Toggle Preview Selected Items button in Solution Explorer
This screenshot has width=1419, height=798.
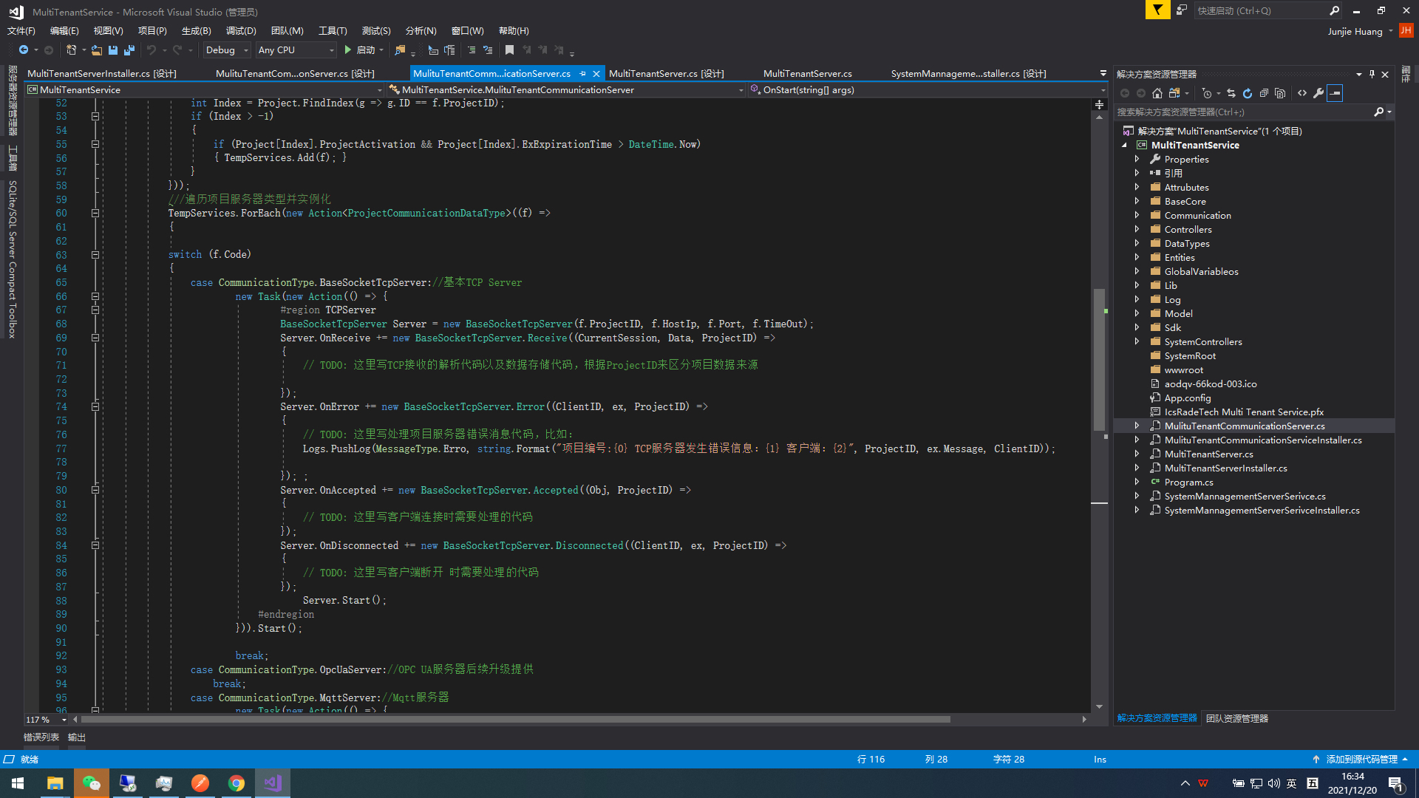(x=1335, y=93)
